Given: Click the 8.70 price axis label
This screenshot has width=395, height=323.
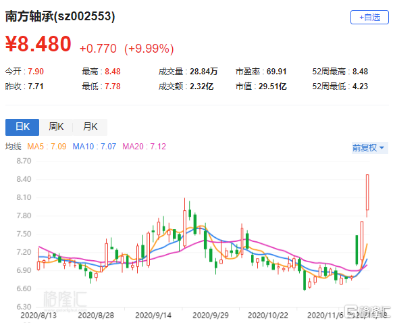Looking at the screenshot, I should coord(24,161).
